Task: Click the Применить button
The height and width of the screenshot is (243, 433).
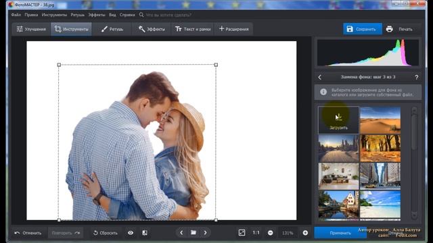Action: click(340, 233)
